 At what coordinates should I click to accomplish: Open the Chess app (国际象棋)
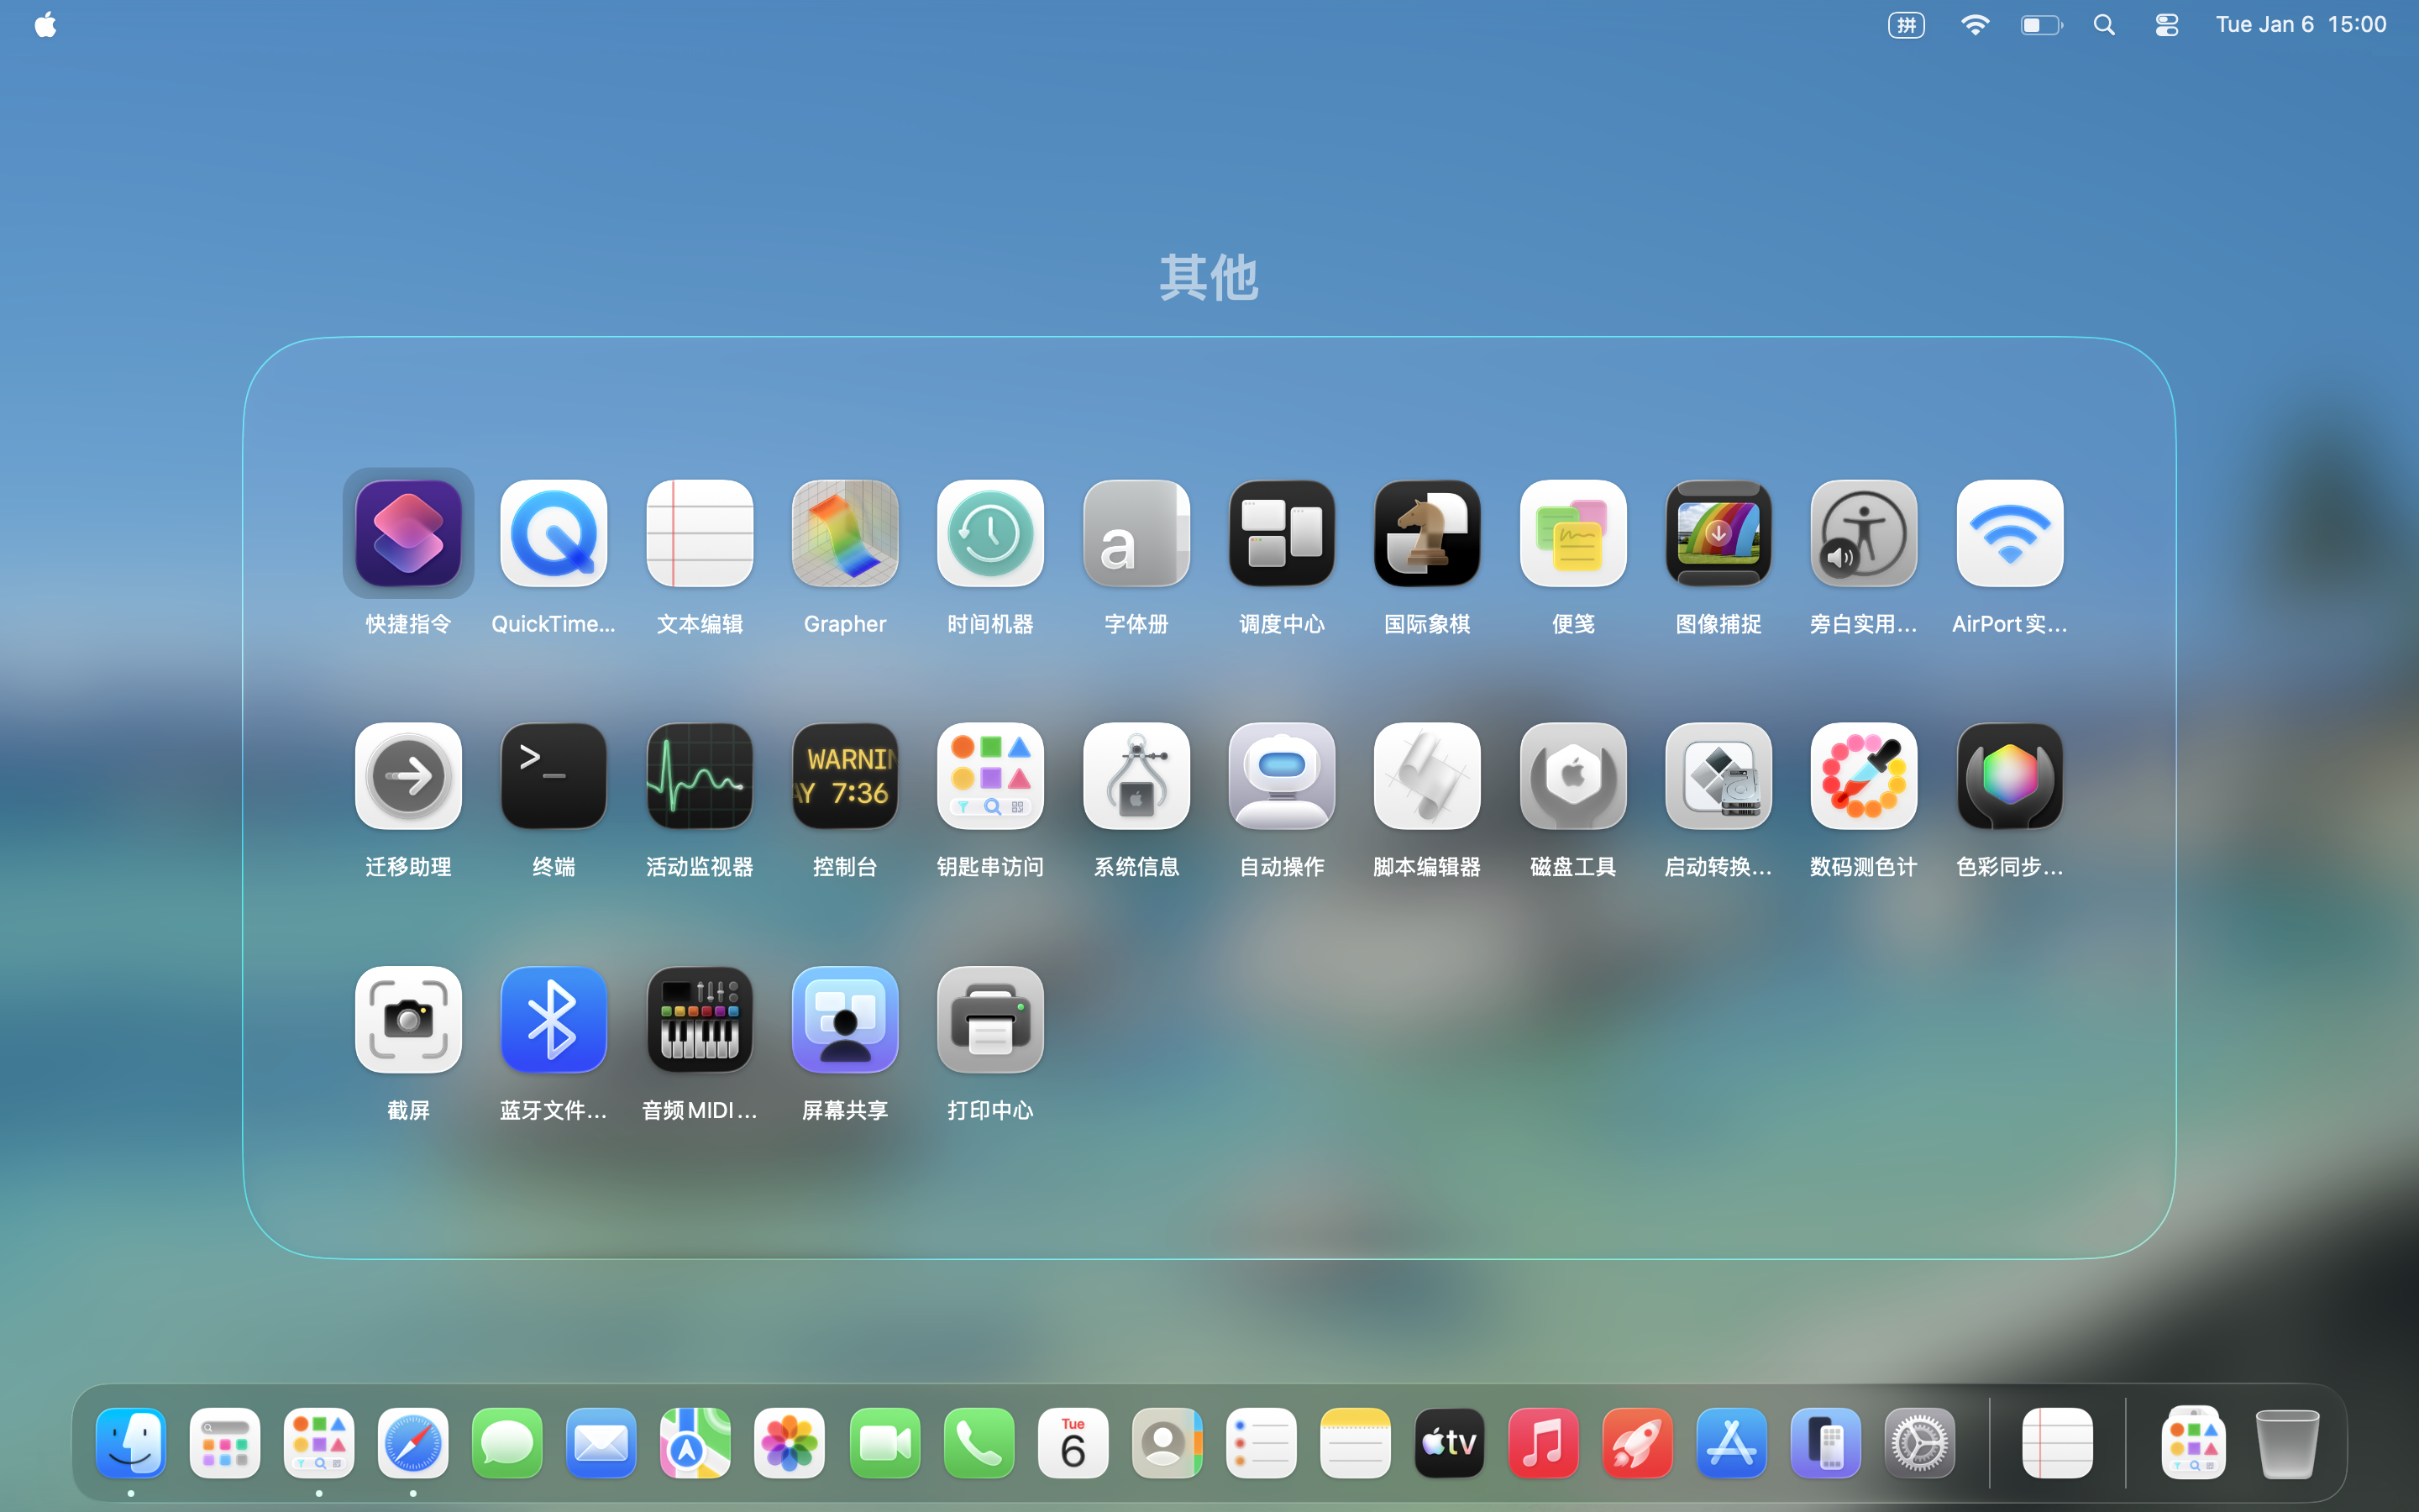(1426, 534)
